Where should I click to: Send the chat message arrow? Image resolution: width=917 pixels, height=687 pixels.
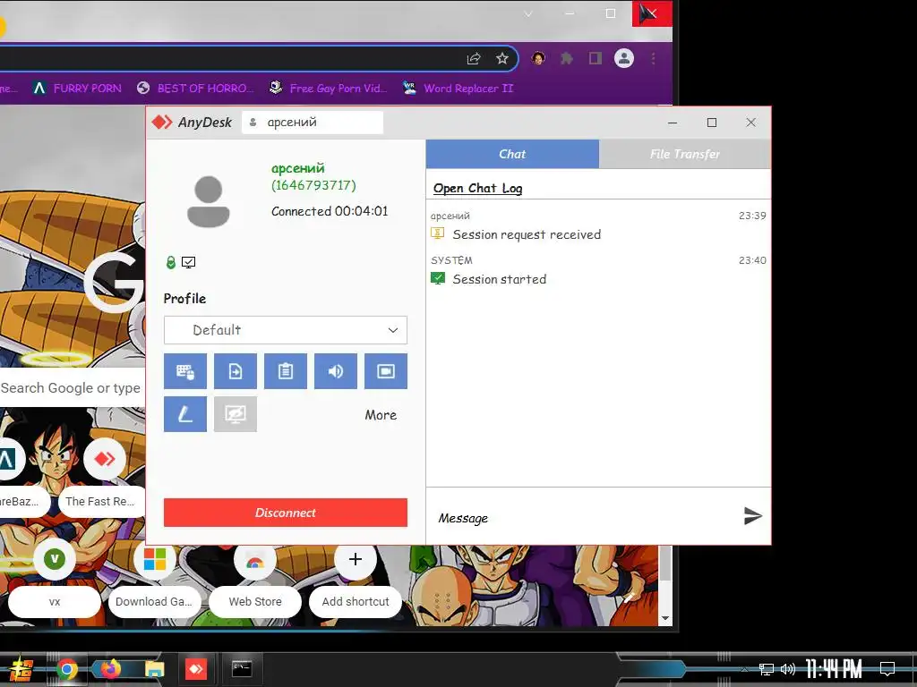[x=752, y=516]
